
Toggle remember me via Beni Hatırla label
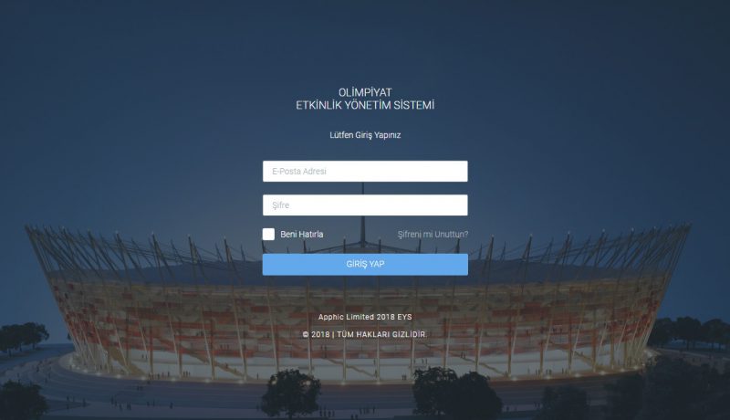(302, 235)
